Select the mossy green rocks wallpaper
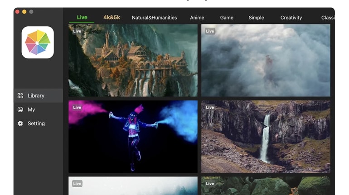Viewport: 349px width, 195px height. pyautogui.click(x=266, y=186)
